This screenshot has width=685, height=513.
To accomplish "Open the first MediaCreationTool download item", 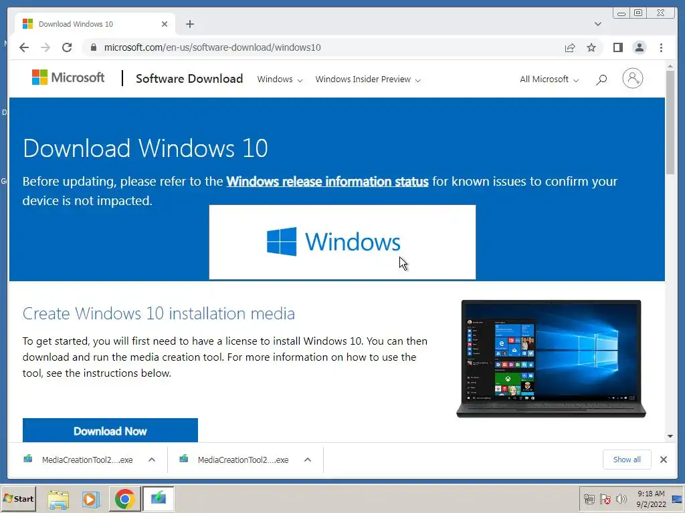I will coord(79,460).
